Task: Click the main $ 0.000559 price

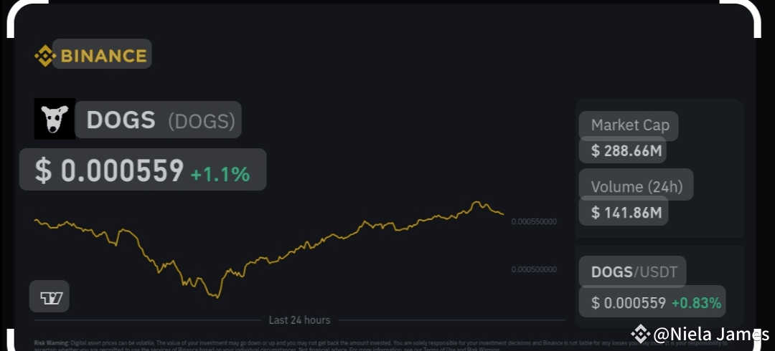Action: pyautogui.click(x=110, y=170)
